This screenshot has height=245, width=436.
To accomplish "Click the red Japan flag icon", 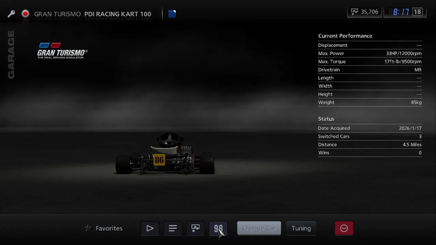I will coord(25,14).
